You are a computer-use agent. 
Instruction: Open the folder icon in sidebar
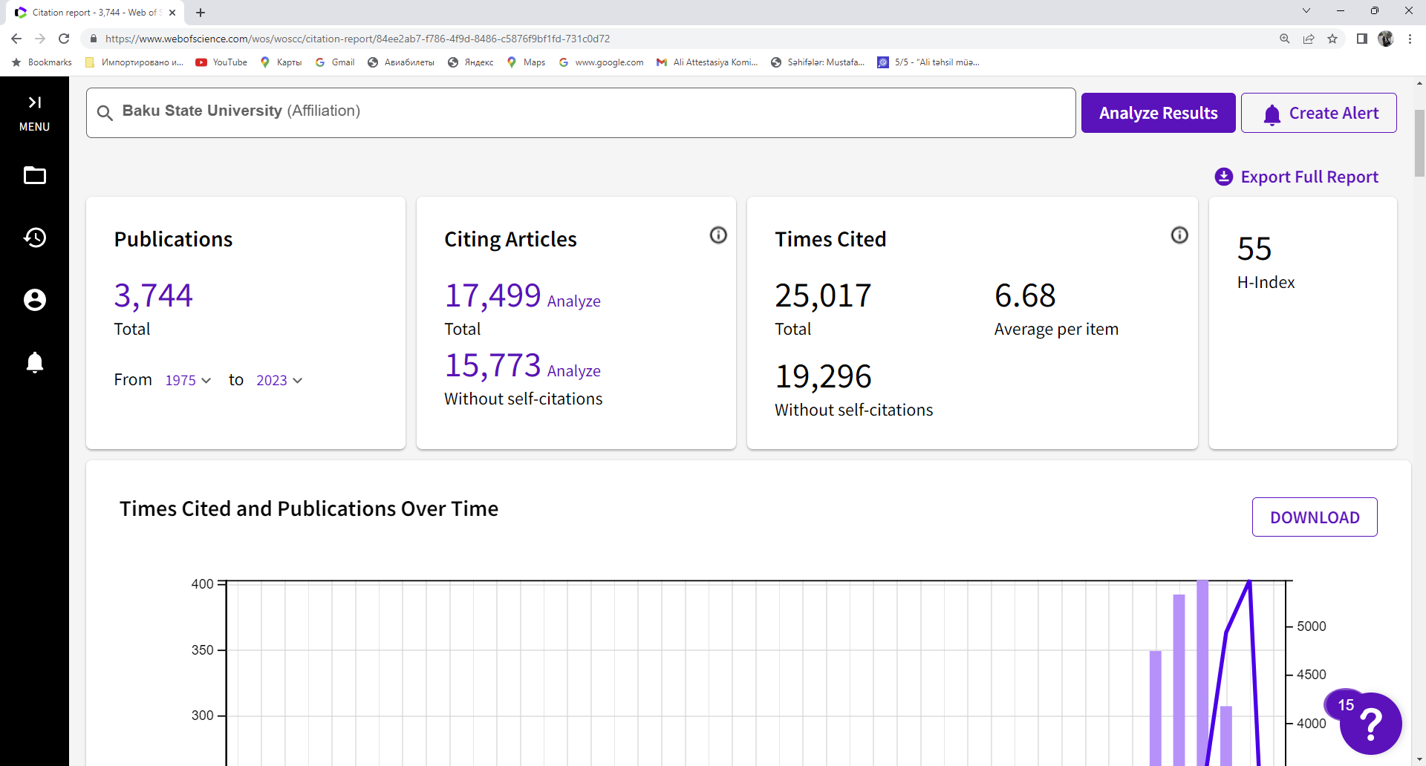pos(35,176)
